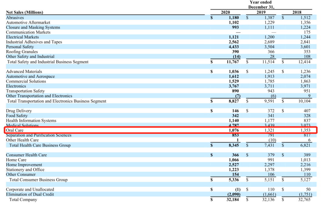Image resolution: width=328 pixels, height=207 pixels.
Task: Click Personal Safety 2020 value 4,433
Action: (234, 47)
